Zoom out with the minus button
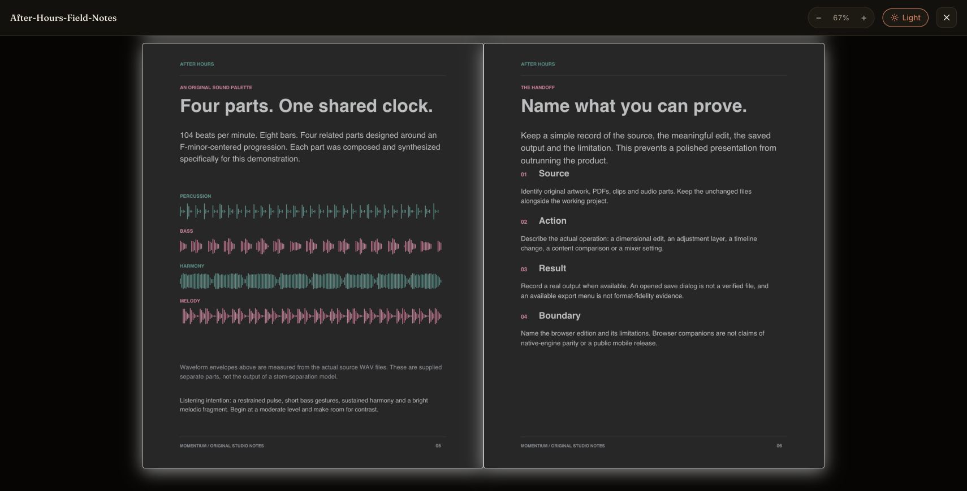The height and width of the screenshot is (491, 967). tap(818, 18)
